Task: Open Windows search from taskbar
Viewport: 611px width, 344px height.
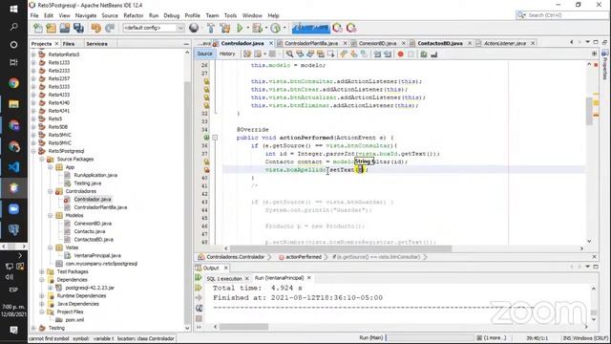Action: click(x=13, y=27)
